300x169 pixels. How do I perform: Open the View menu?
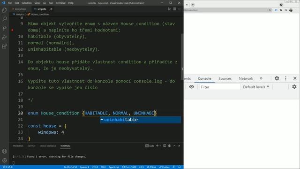pos(37,3)
